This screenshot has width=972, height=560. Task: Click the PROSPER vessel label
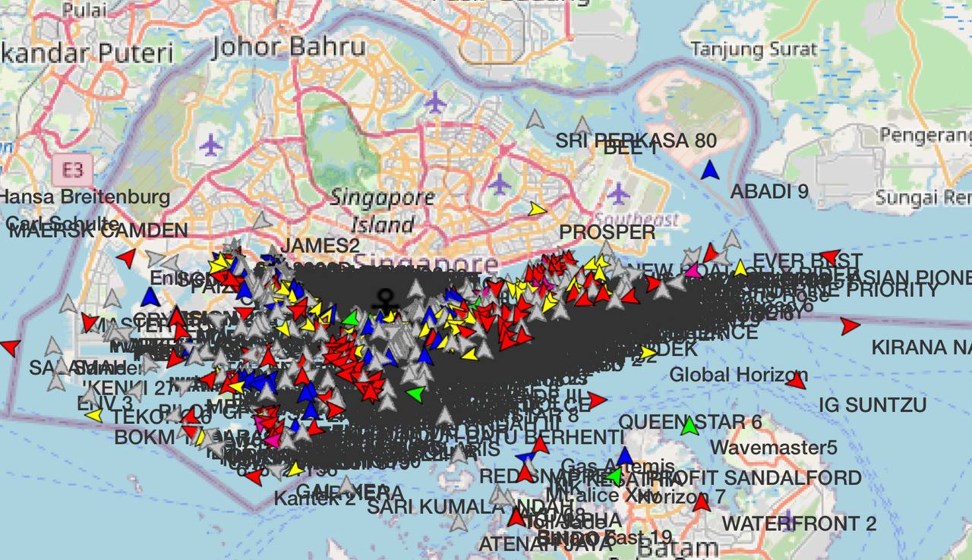(607, 232)
